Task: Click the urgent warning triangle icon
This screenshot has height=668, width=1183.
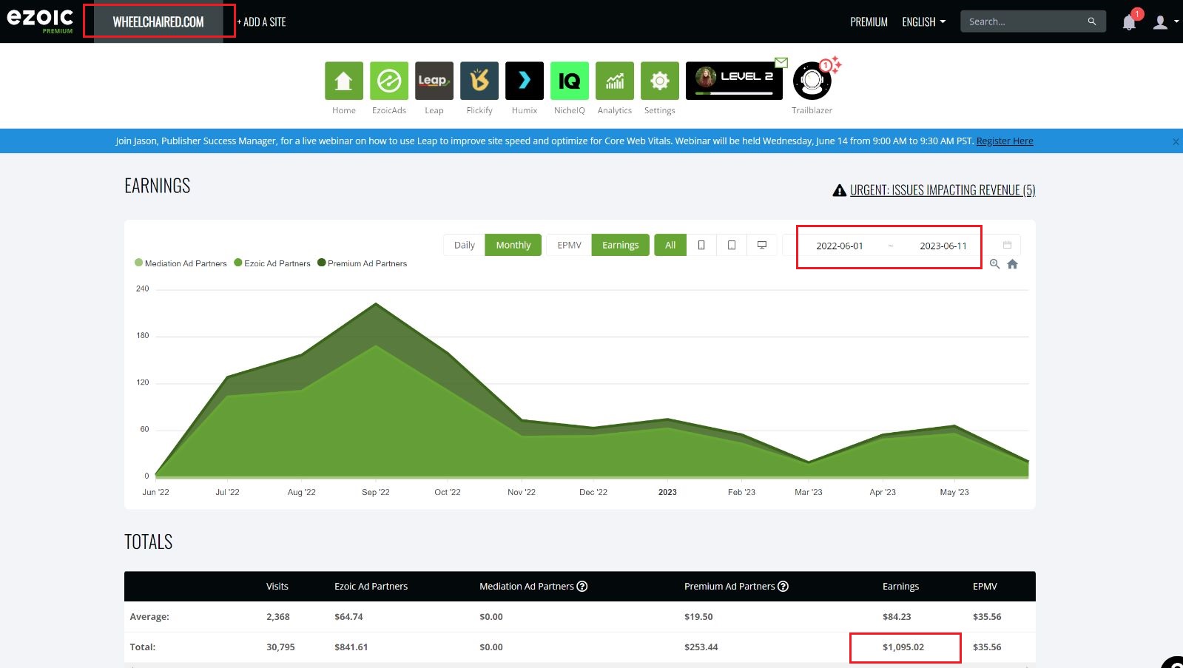Action: [x=840, y=190]
